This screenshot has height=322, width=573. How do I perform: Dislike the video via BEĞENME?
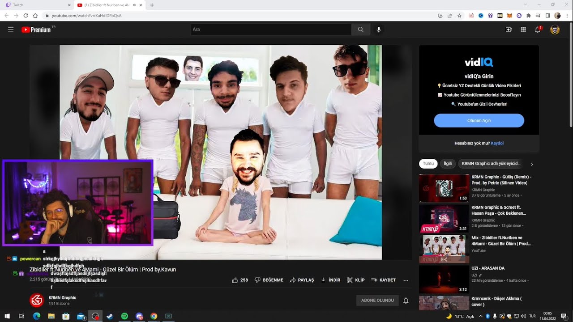point(269,280)
